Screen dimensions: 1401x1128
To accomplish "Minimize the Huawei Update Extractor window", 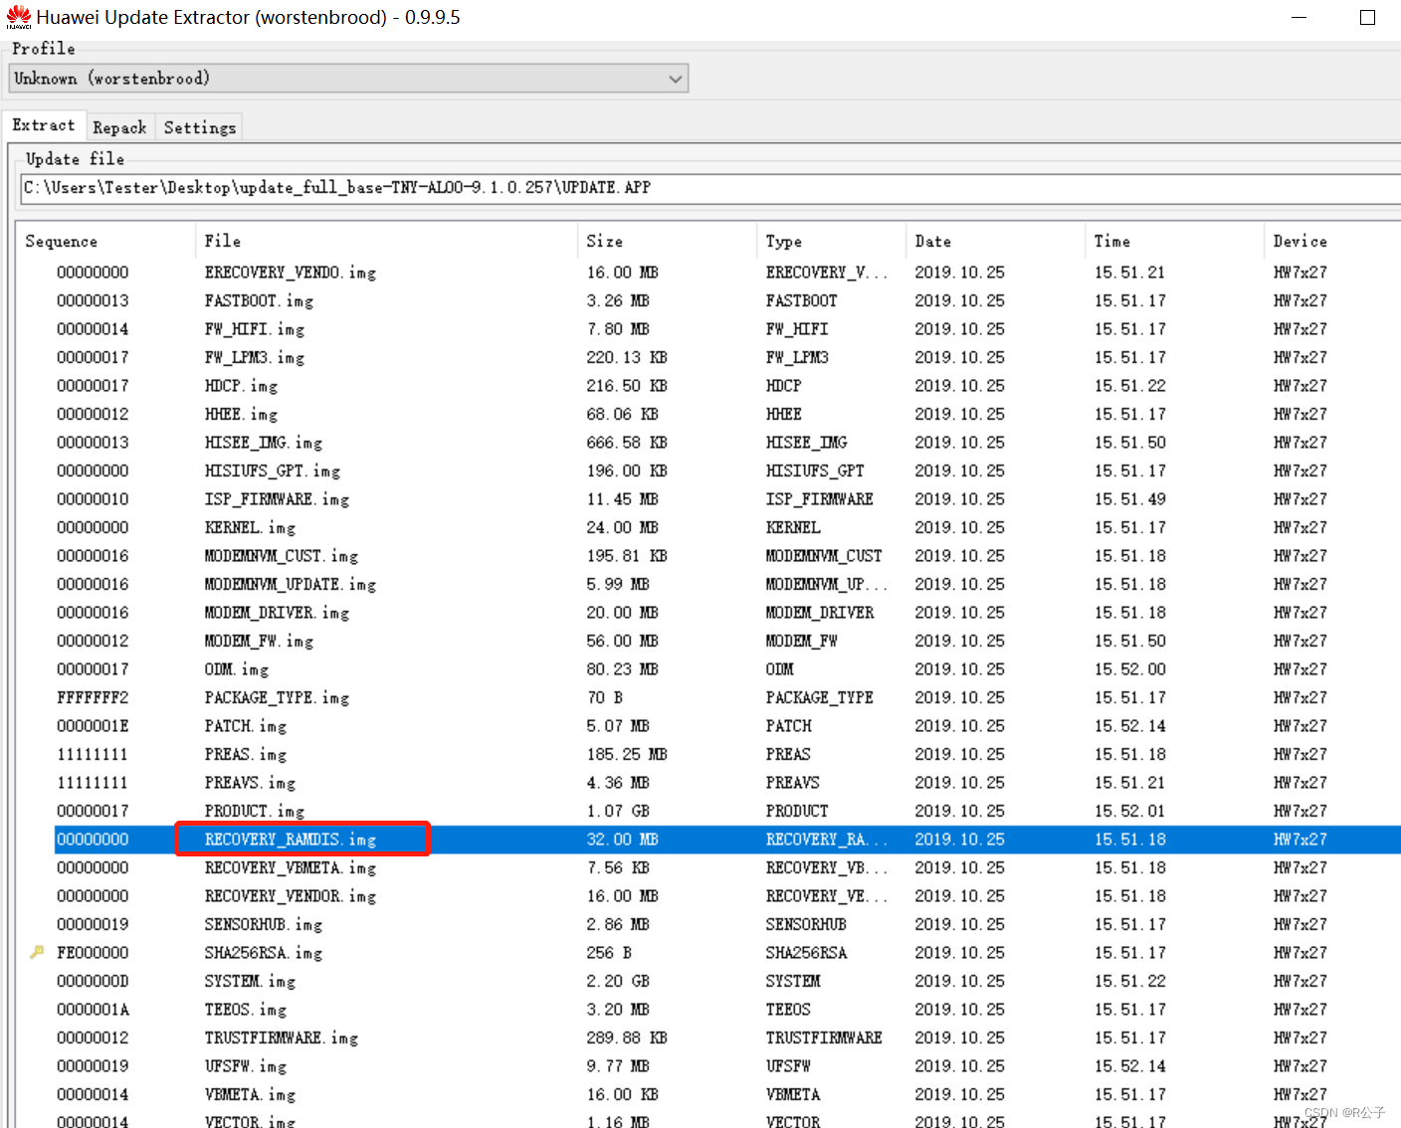I will click(1300, 17).
